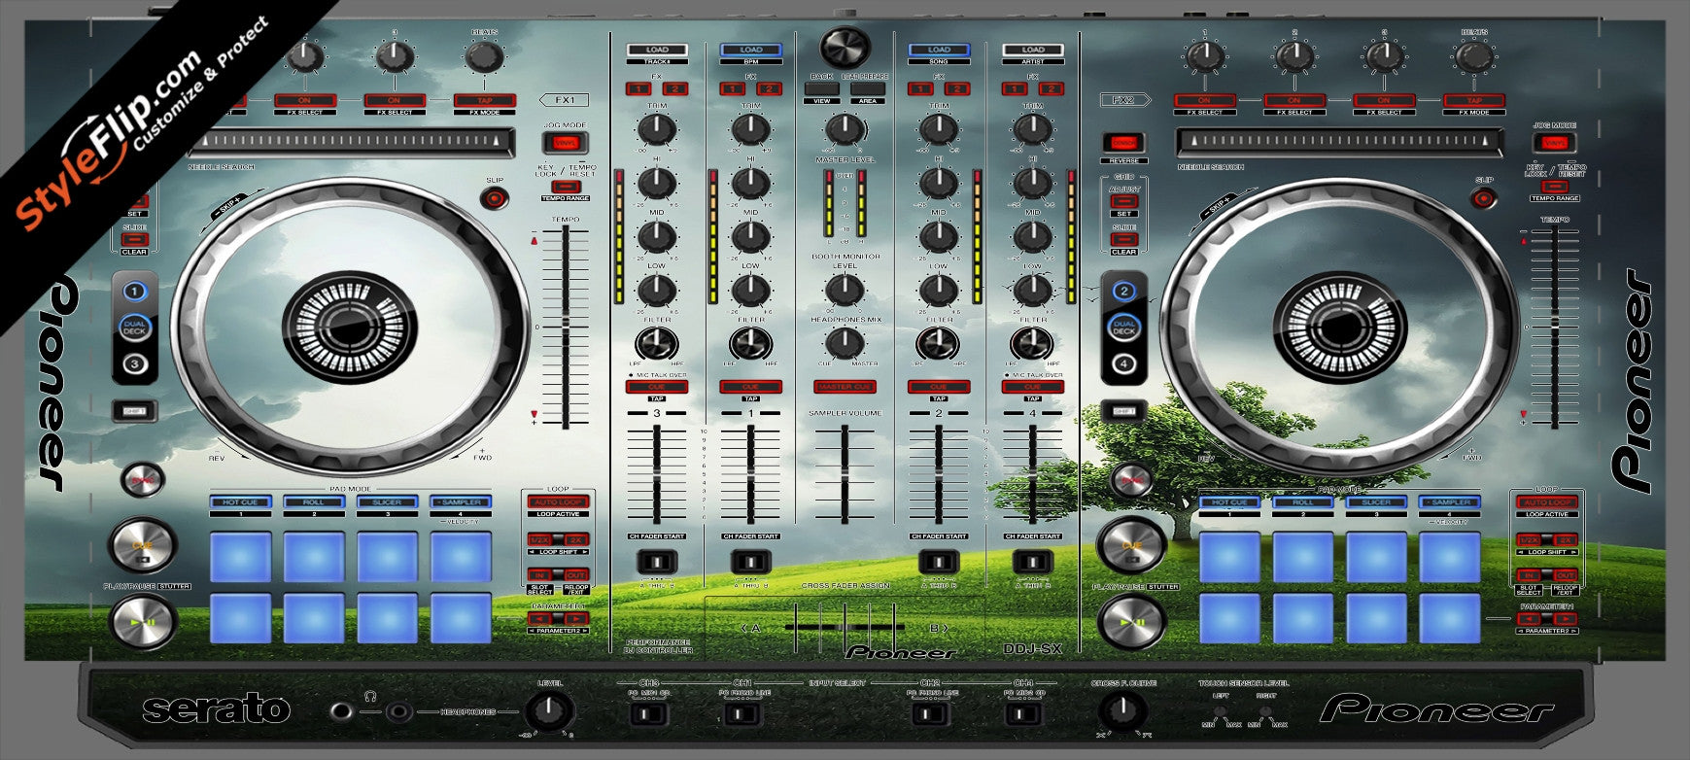Select SLICER pad mode on right deck
Image resolution: width=1690 pixels, height=760 pixels.
click(1376, 502)
